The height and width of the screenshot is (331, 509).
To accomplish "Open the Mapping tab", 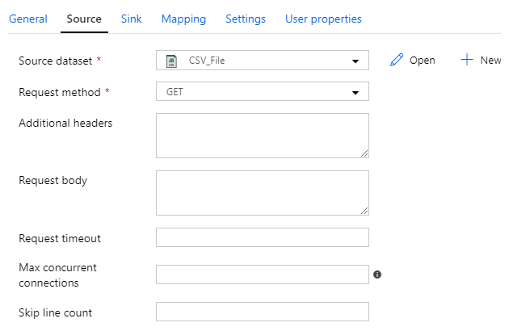I will tap(183, 19).
